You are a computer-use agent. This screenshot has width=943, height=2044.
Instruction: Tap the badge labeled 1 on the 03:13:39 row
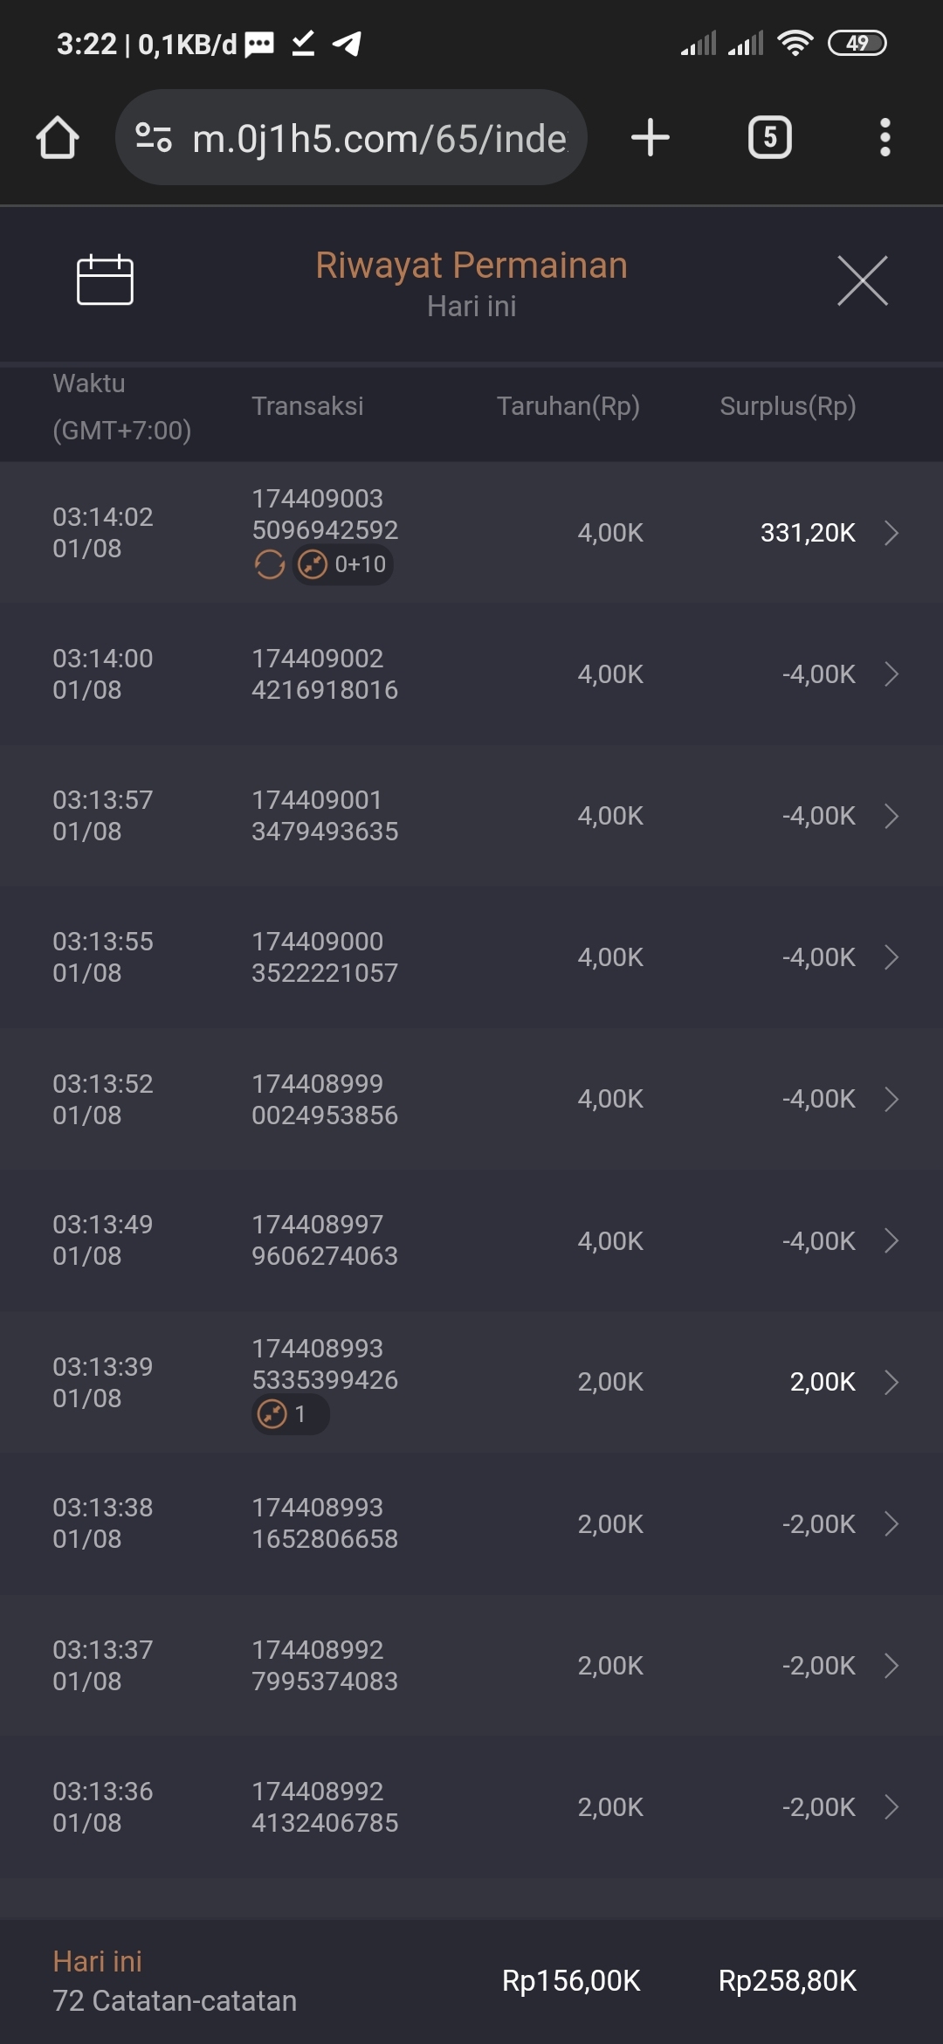290,1414
